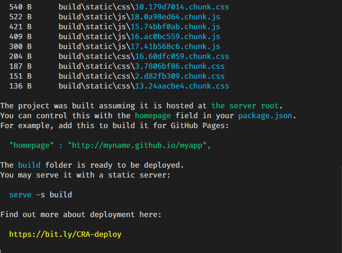342x253 pixels.
Task: Select the 17.41b568c6.chunk.js file name
Action: click(x=175, y=46)
